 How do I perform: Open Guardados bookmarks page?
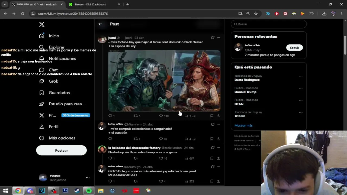point(54,93)
